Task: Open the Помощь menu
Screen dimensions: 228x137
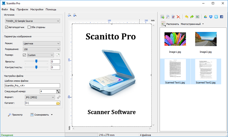Action: click(51, 9)
